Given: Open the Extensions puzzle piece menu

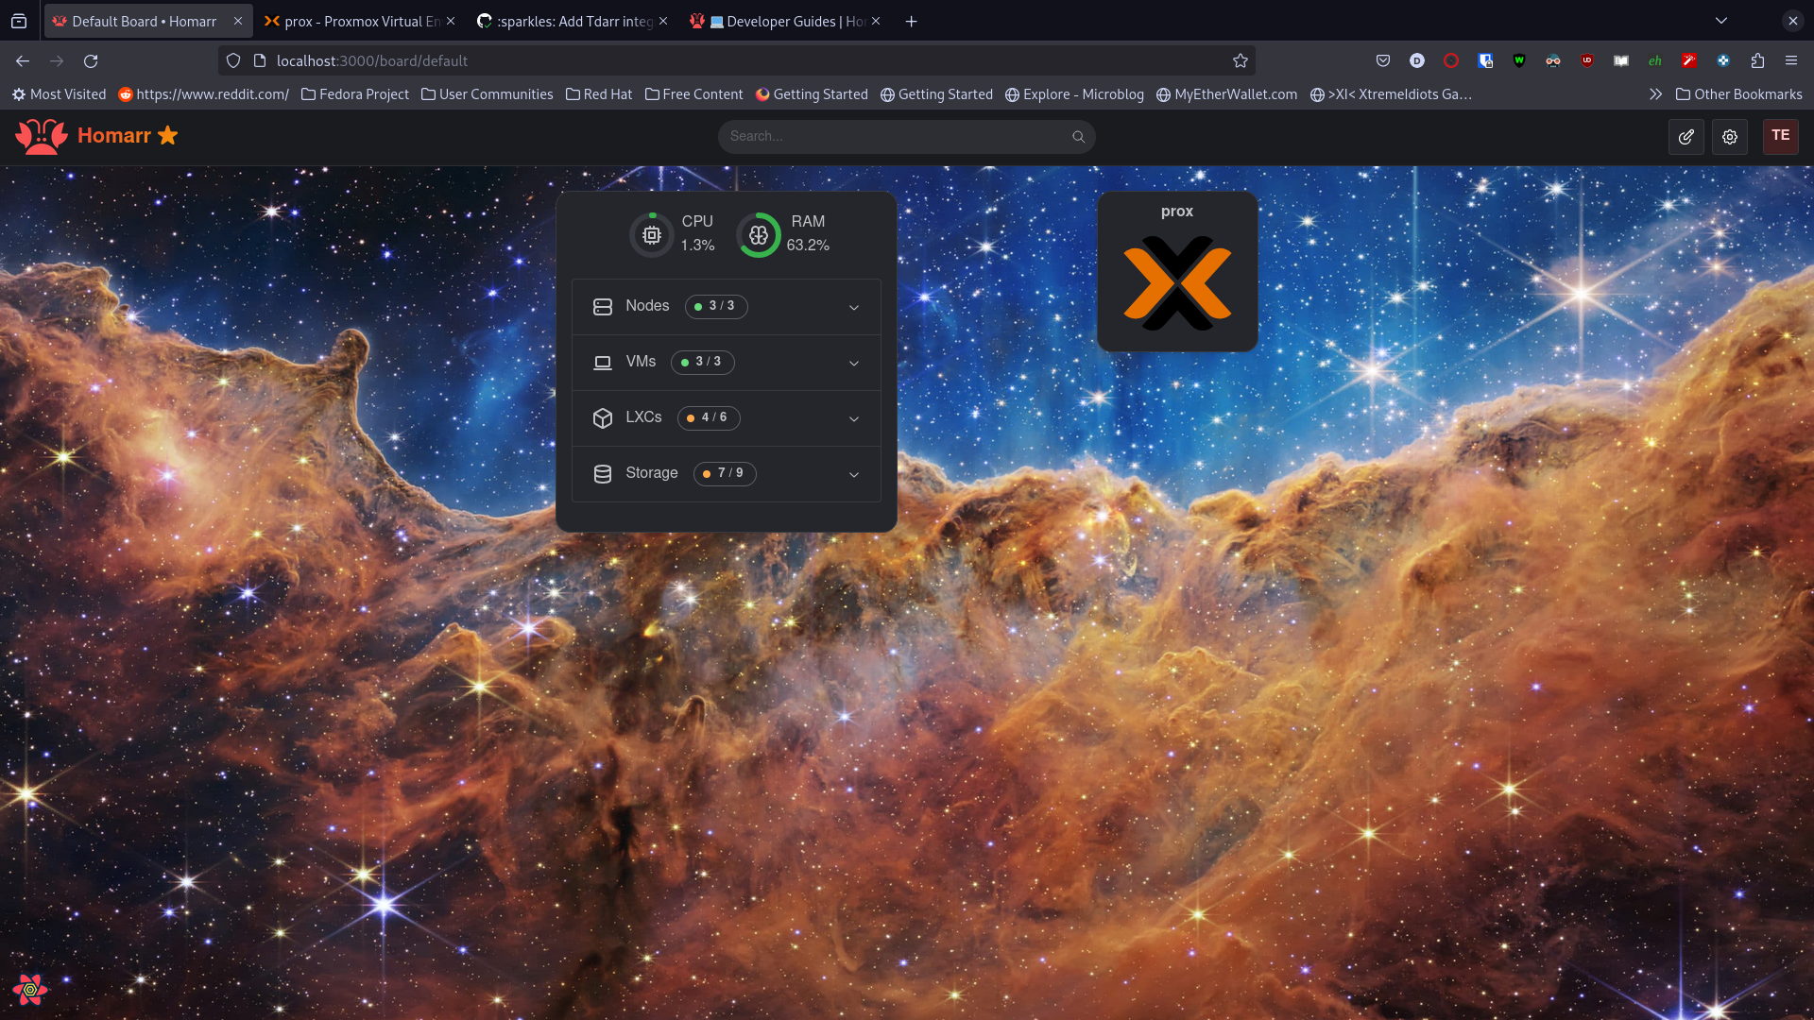Looking at the screenshot, I should point(1757,61).
